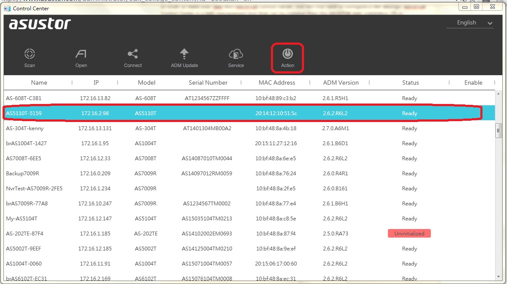The image size is (507, 284).
Task: Select the AS-608T-C3B1 row
Action: 249,98
